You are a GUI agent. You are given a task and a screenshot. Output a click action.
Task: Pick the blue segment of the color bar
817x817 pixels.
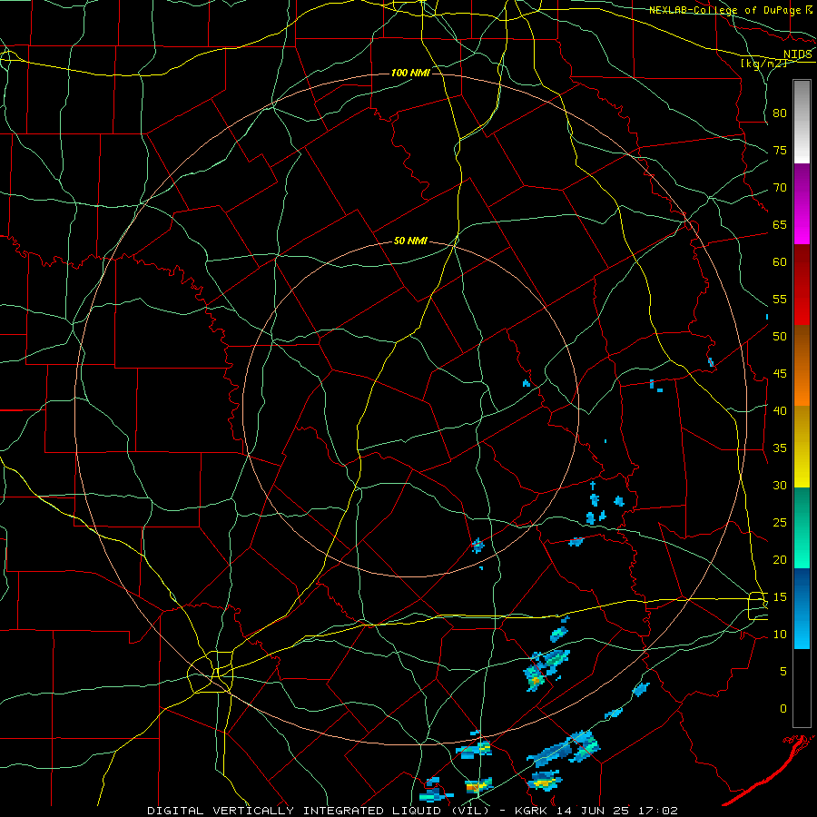pyautogui.click(x=802, y=608)
